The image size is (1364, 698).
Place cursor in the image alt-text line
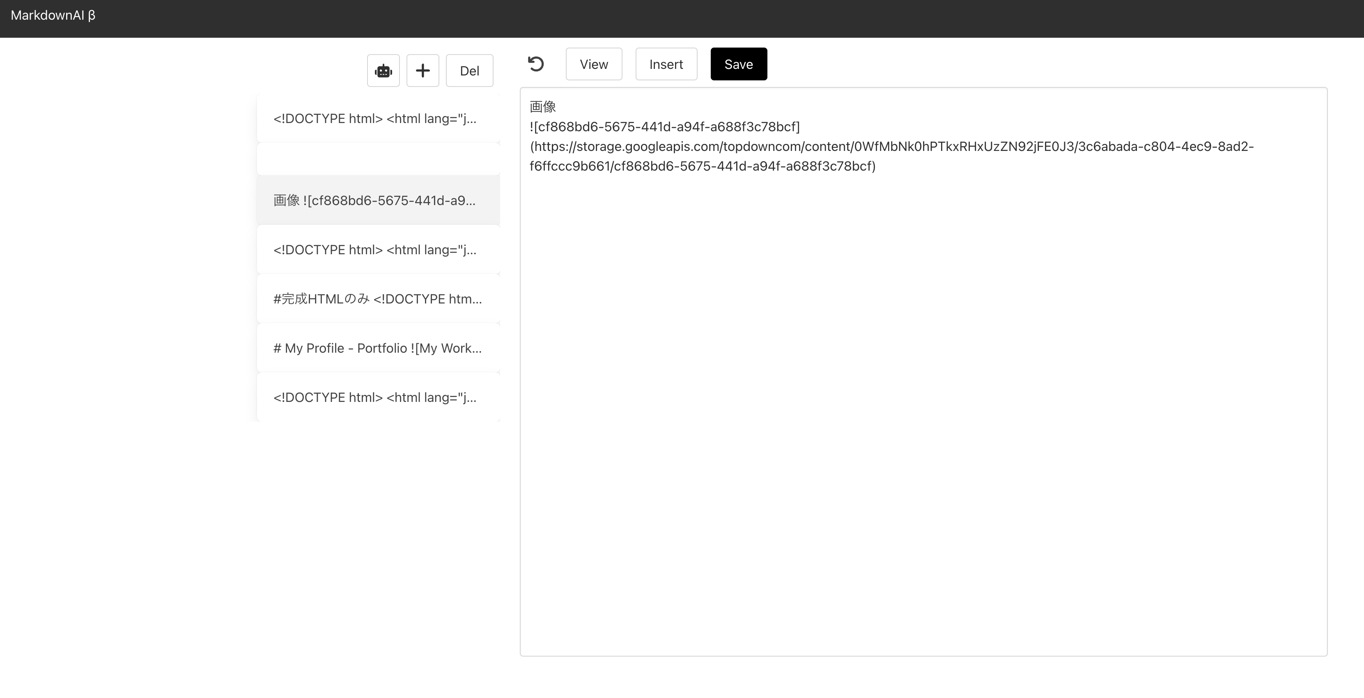[x=664, y=127]
